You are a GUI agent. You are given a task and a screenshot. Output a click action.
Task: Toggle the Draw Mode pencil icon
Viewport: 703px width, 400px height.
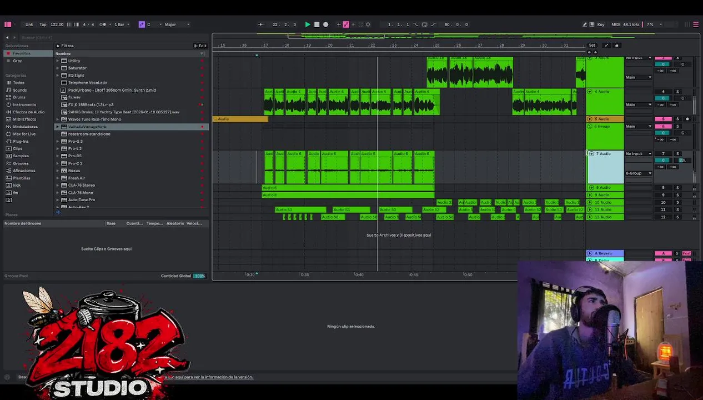(x=585, y=24)
